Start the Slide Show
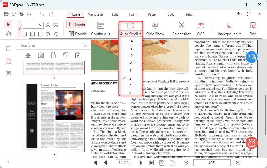The height and width of the screenshot is (168, 267). (x=155, y=29)
